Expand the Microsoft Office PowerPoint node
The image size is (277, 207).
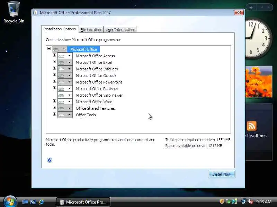click(54, 81)
